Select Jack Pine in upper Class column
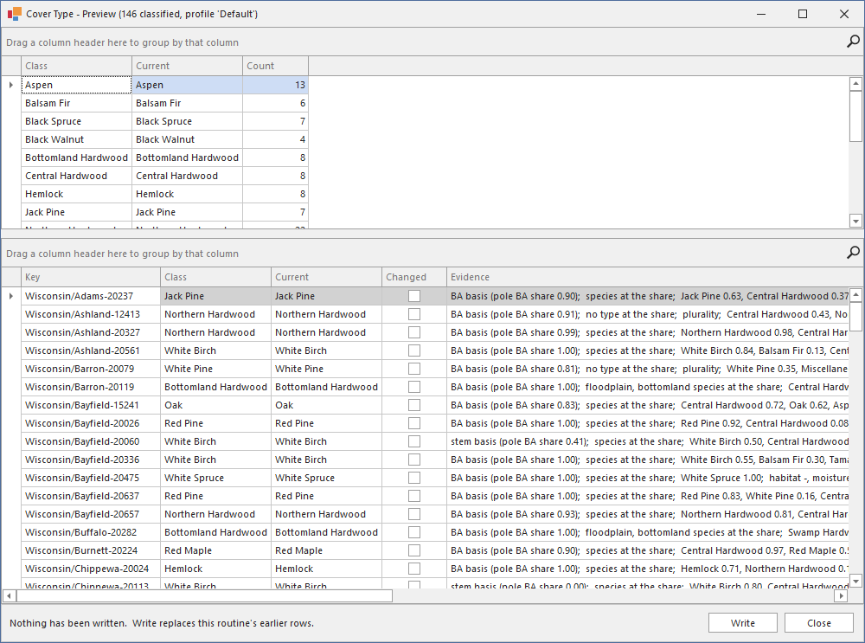 click(x=77, y=213)
